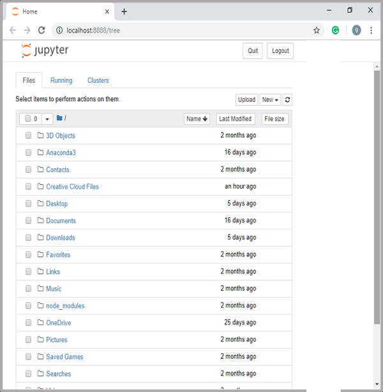Click the Chrome profile avatar icon
The width and height of the screenshot is (383, 392).
[x=356, y=30]
